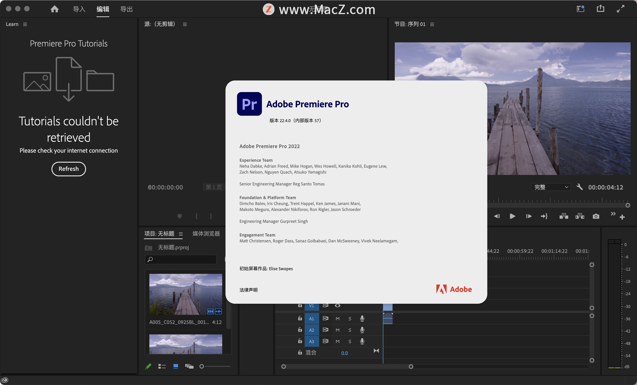Viewport: 637px width, 385px height.
Task: Click the step back frame button
Action: pyautogui.click(x=496, y=216)
